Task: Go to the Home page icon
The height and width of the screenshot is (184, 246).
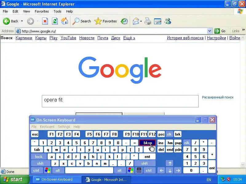Action: 65,21
